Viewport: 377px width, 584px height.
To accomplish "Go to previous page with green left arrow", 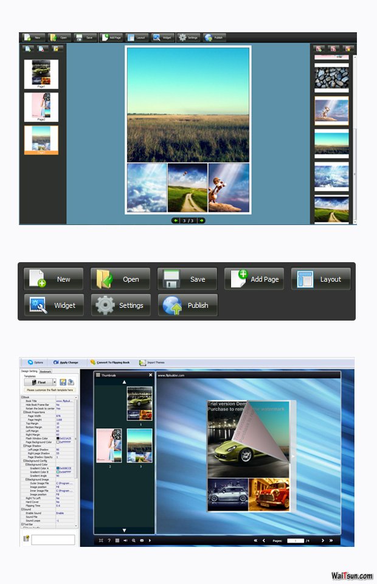I will click(x=176, y=220).
